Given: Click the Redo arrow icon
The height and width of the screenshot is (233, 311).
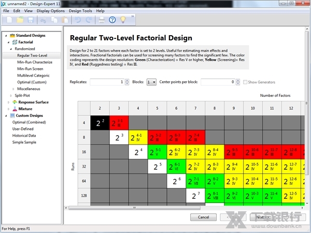Looking at the screenshot, I should (x=89, y=20).
